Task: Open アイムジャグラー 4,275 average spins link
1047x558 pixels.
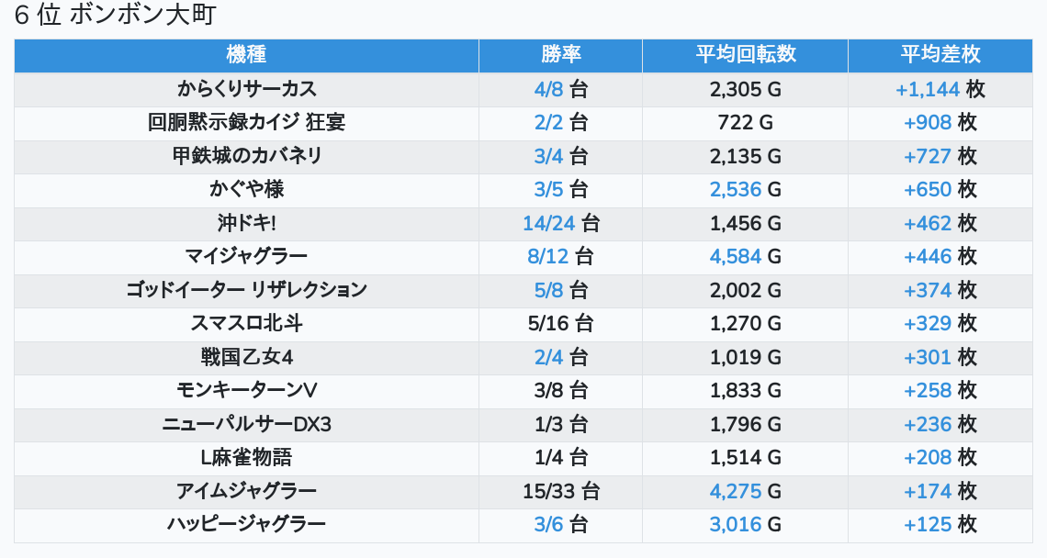Action: pyautogui.click(x=736, y=491)
